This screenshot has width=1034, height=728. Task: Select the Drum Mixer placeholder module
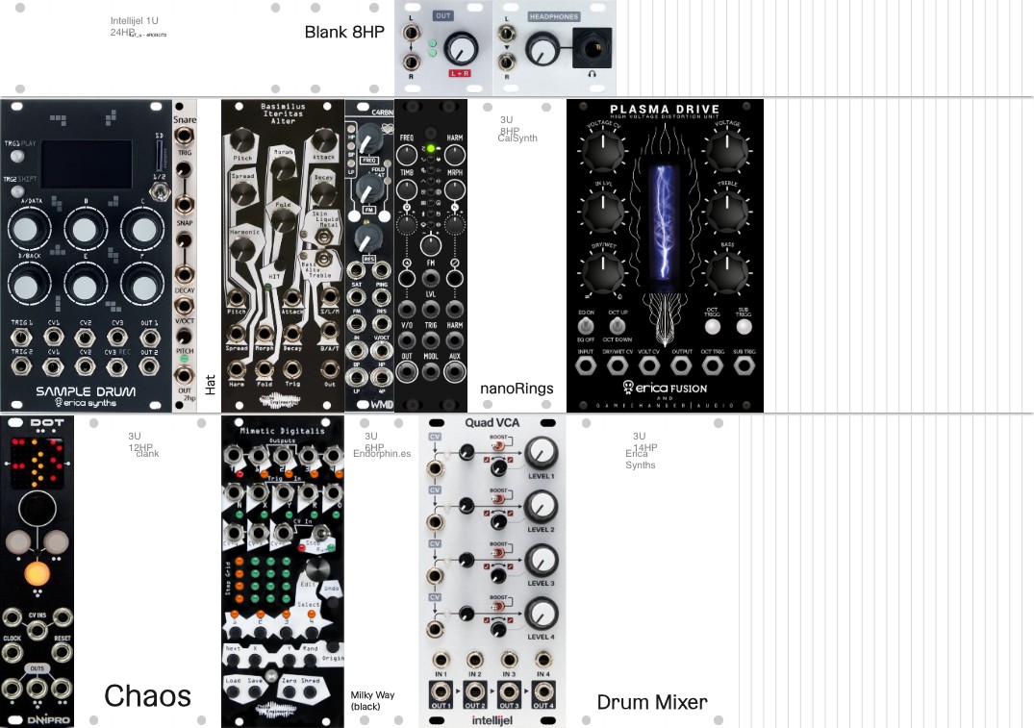pyautogui.click(x=652, y=570)
